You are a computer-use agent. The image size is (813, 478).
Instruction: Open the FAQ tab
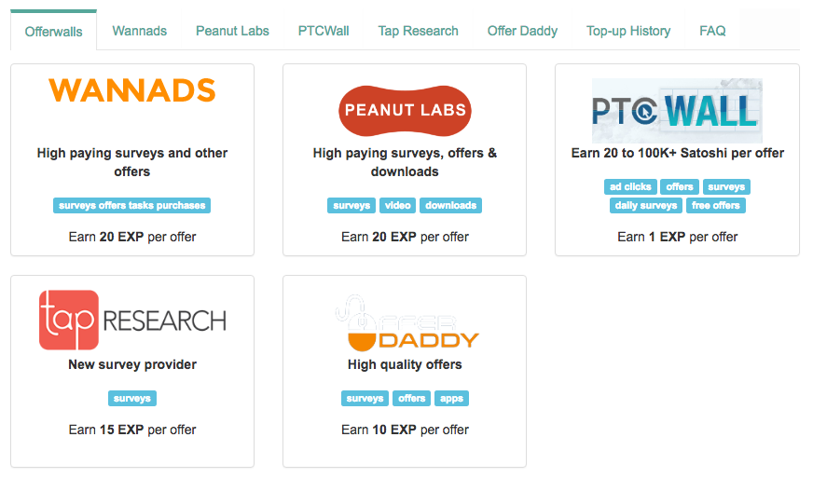pos(712,31)
